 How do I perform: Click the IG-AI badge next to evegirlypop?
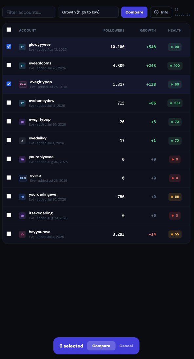23,84
